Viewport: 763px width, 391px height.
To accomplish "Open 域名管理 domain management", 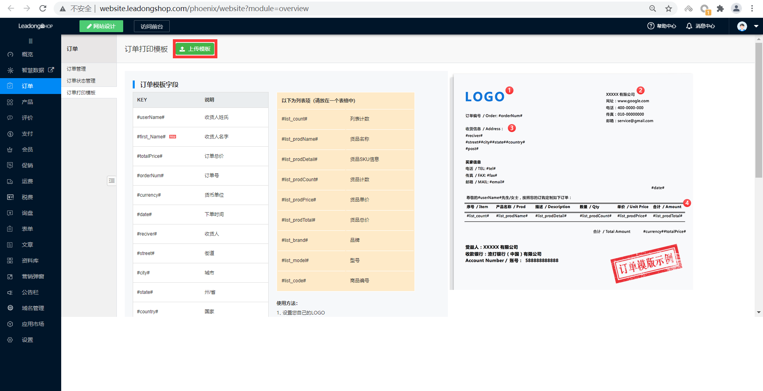I will (33, 308).
